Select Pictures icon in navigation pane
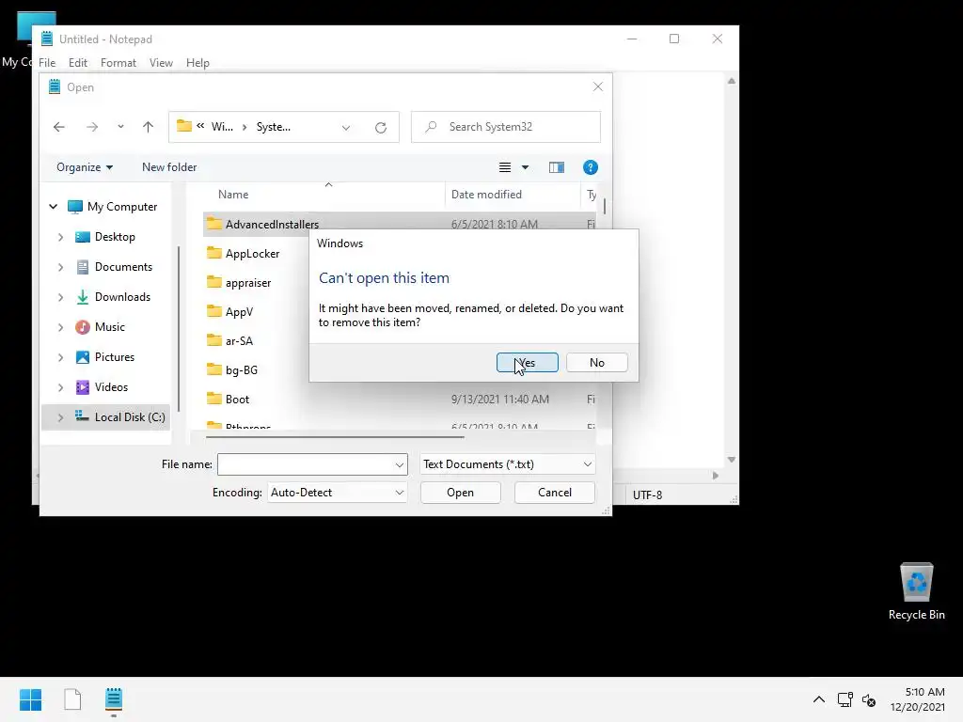The width and height of the screenshot is (963, 722). point(83,356)
